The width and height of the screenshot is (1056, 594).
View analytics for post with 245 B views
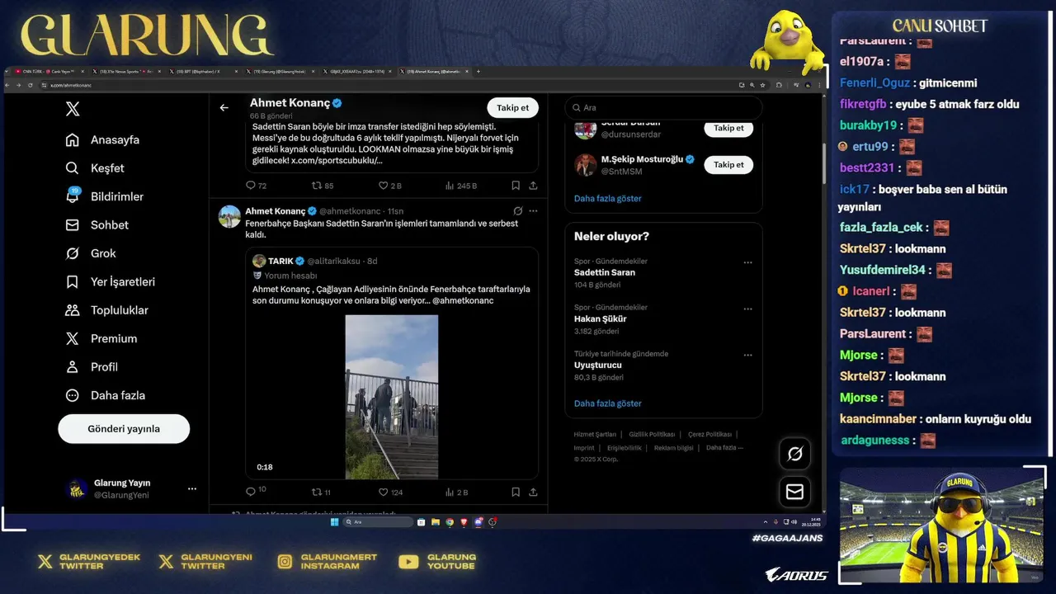click(460, 186)
